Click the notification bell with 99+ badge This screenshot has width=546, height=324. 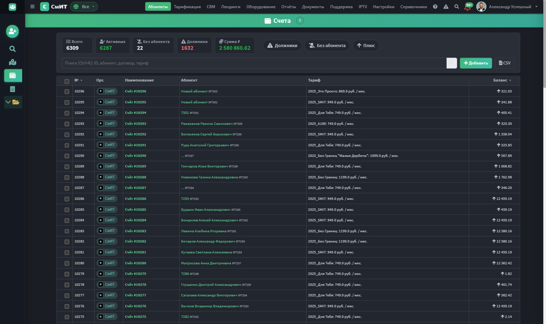[x=468, y=7]
